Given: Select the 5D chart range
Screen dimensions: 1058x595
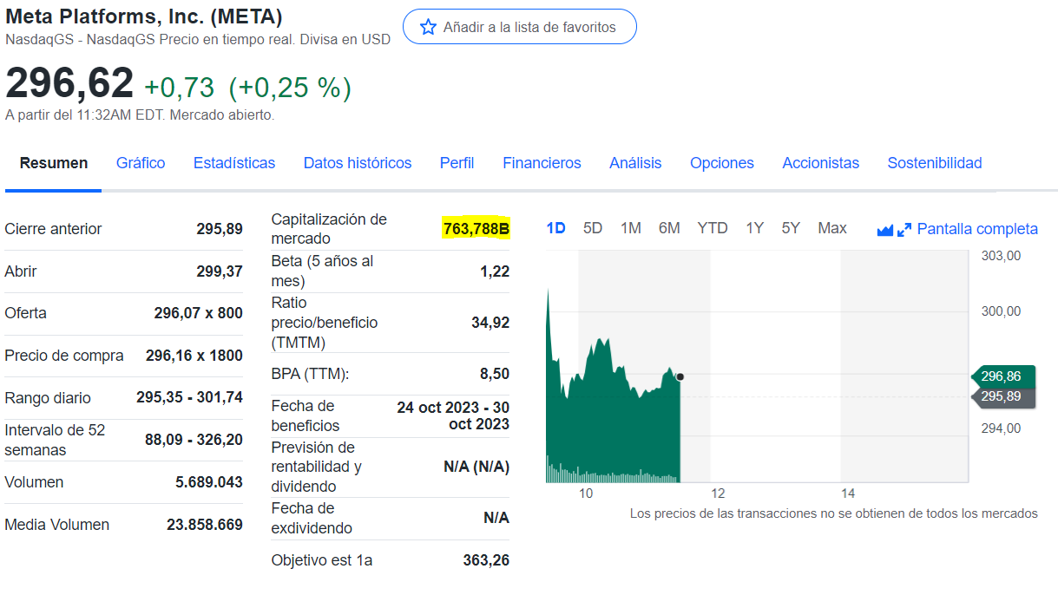Looking at the screenshot, I should click(x=593, y=228).
